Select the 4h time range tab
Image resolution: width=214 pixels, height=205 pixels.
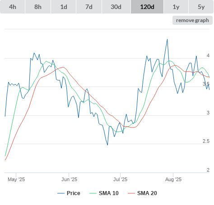click(x=13, y=7)
